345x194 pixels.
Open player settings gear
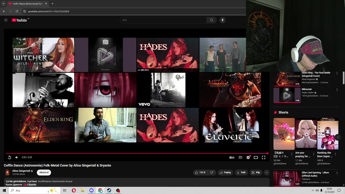[248, 157]
